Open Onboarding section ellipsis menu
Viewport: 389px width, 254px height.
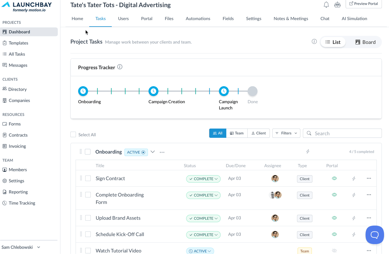(162, 152)
